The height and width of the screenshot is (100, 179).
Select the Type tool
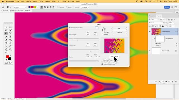tap(6, 43)
